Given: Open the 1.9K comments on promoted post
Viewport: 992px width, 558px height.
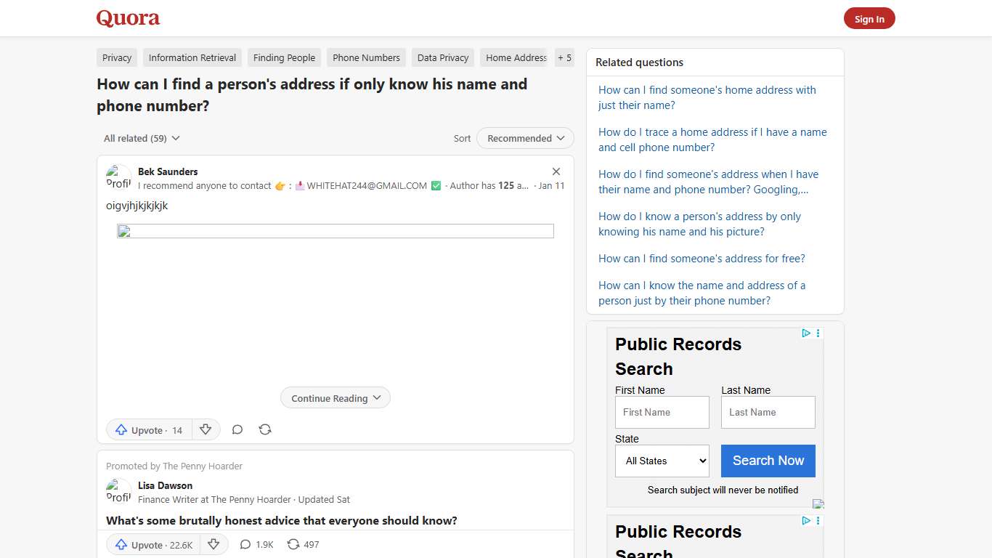Looking at the screenshot, I should [256, 544].
